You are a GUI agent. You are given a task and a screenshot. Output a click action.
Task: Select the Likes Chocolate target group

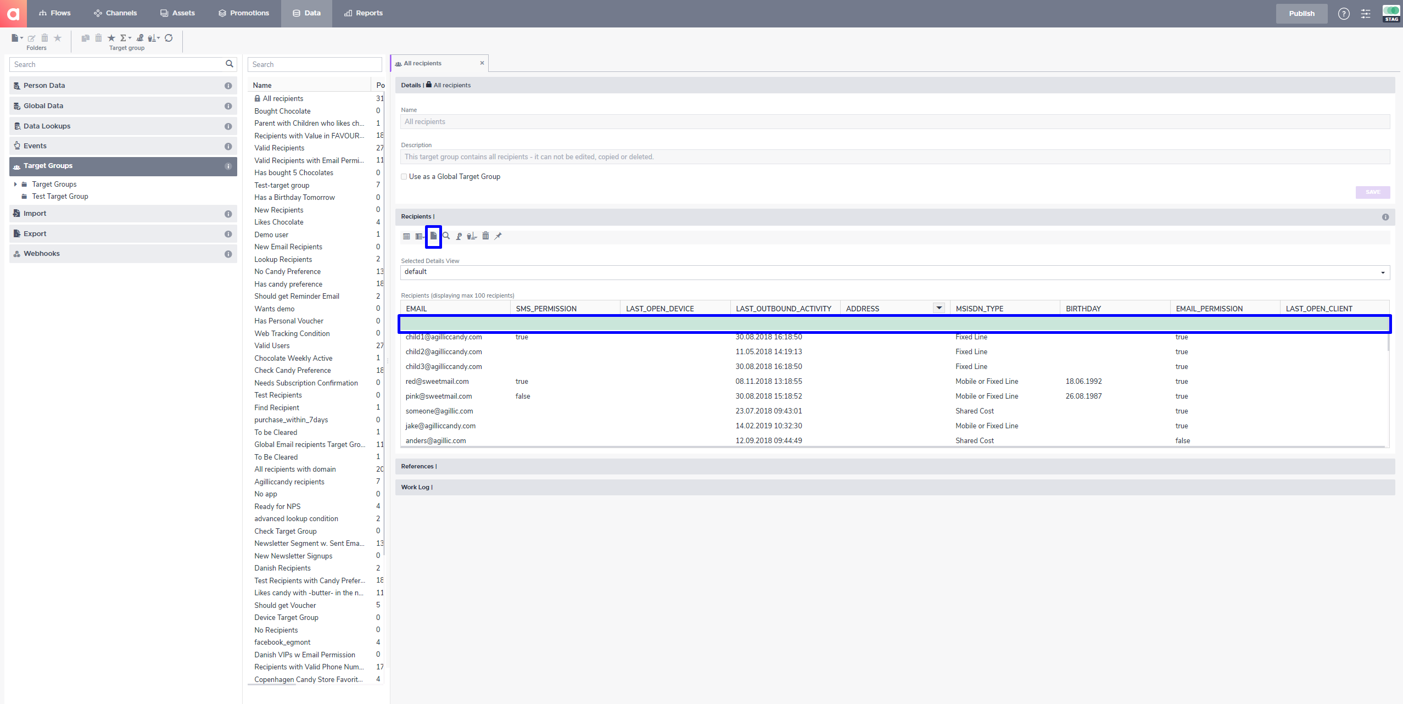[x=279, y=222]
